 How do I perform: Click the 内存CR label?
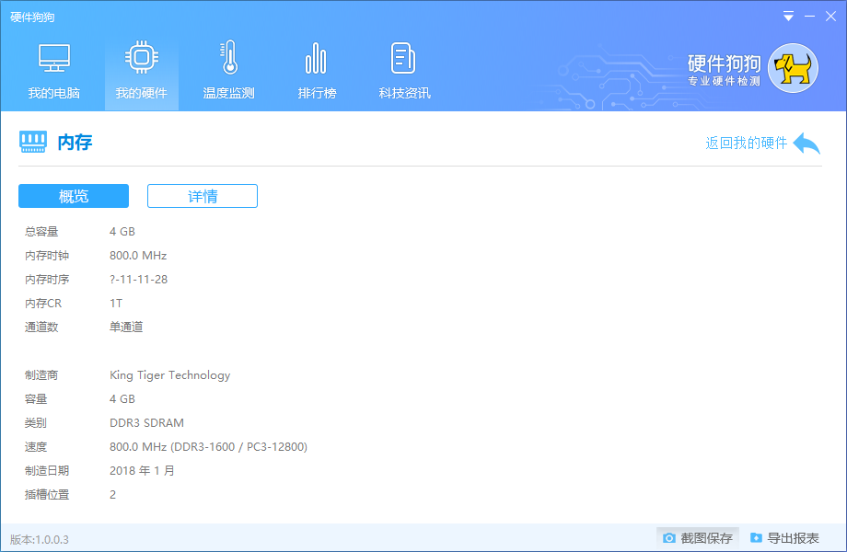pos(43,304)
